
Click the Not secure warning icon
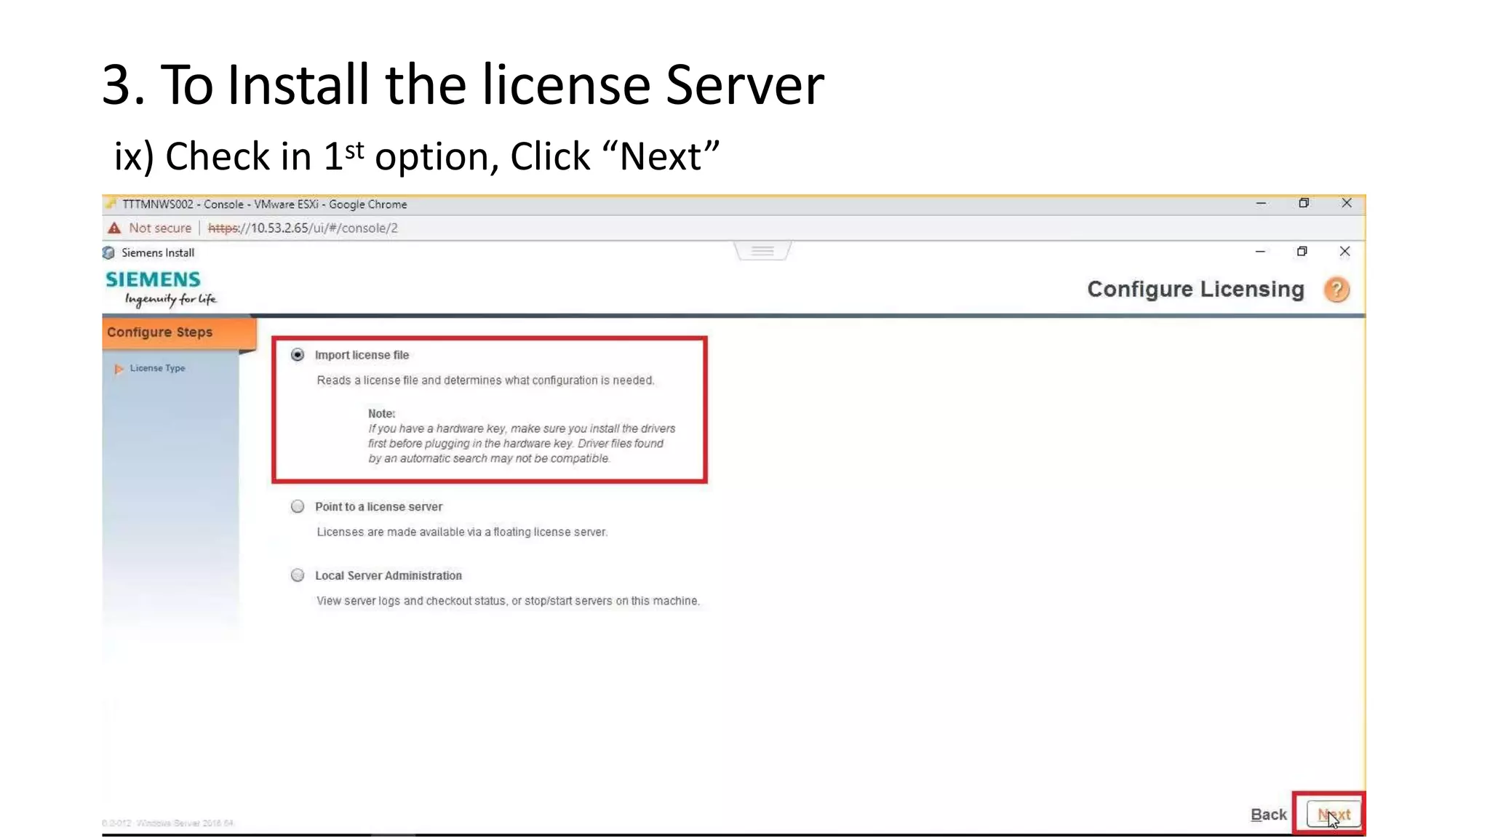tap(114, 228)
